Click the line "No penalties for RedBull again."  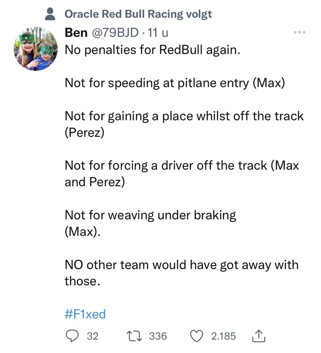(153, 50)
